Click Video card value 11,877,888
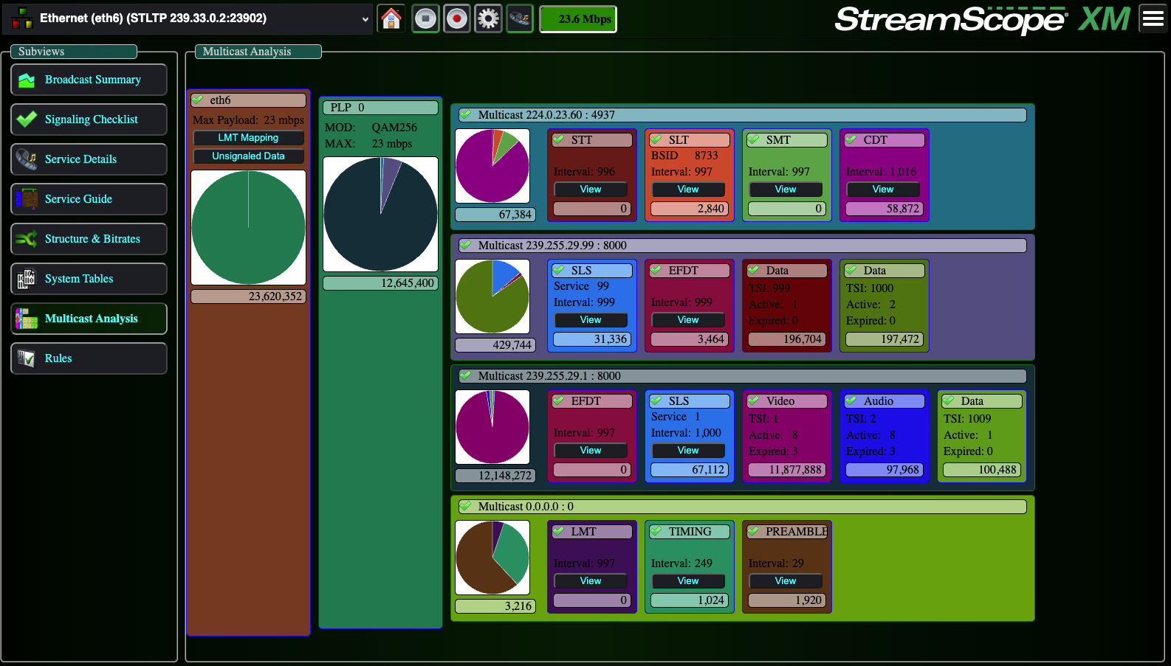The width and height of the screenshot is (1171, 666). [788, 470]
